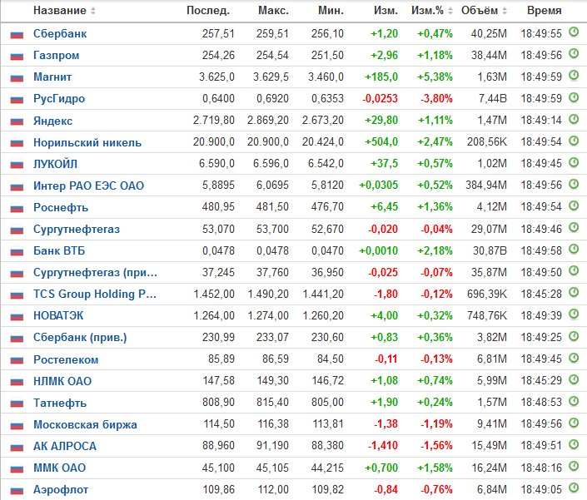The height and width of the screenshot is (500, 587).
Task: Click Банк ВТБ volume 30,87B
Action: (490, 250)
